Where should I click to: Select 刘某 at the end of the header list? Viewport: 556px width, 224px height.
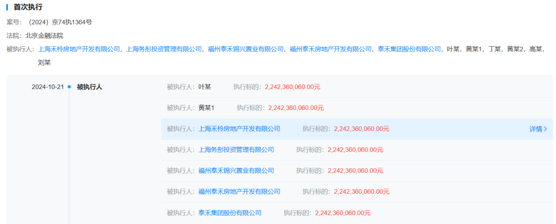pyautogui.click(x=44, y=63)
